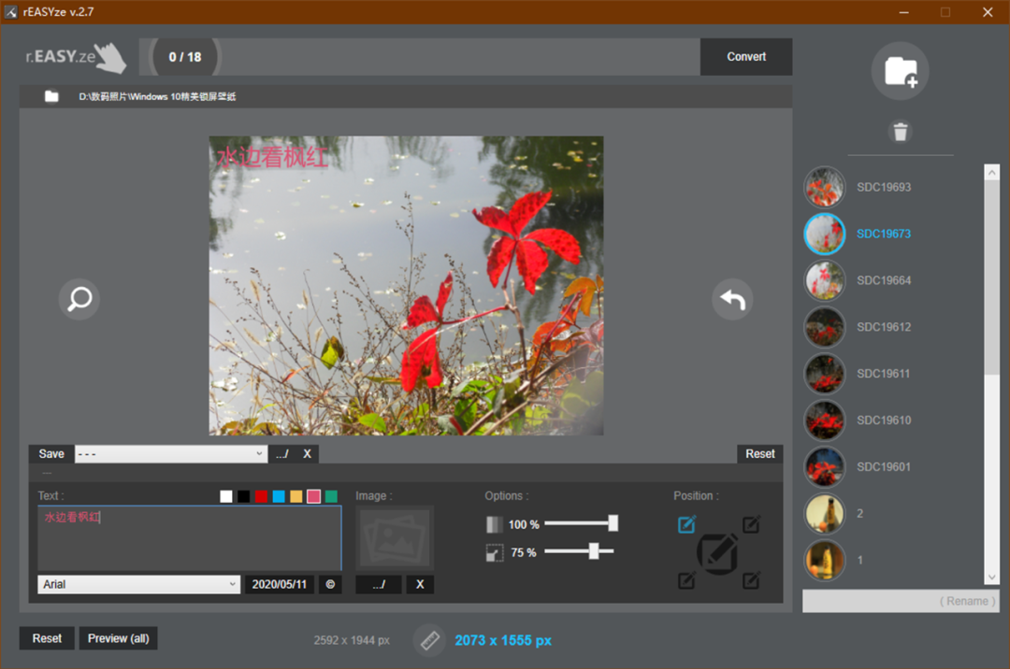Insert the copyright symbol into text
This screenshot has height=669, width=1010.
click(329, 584)
